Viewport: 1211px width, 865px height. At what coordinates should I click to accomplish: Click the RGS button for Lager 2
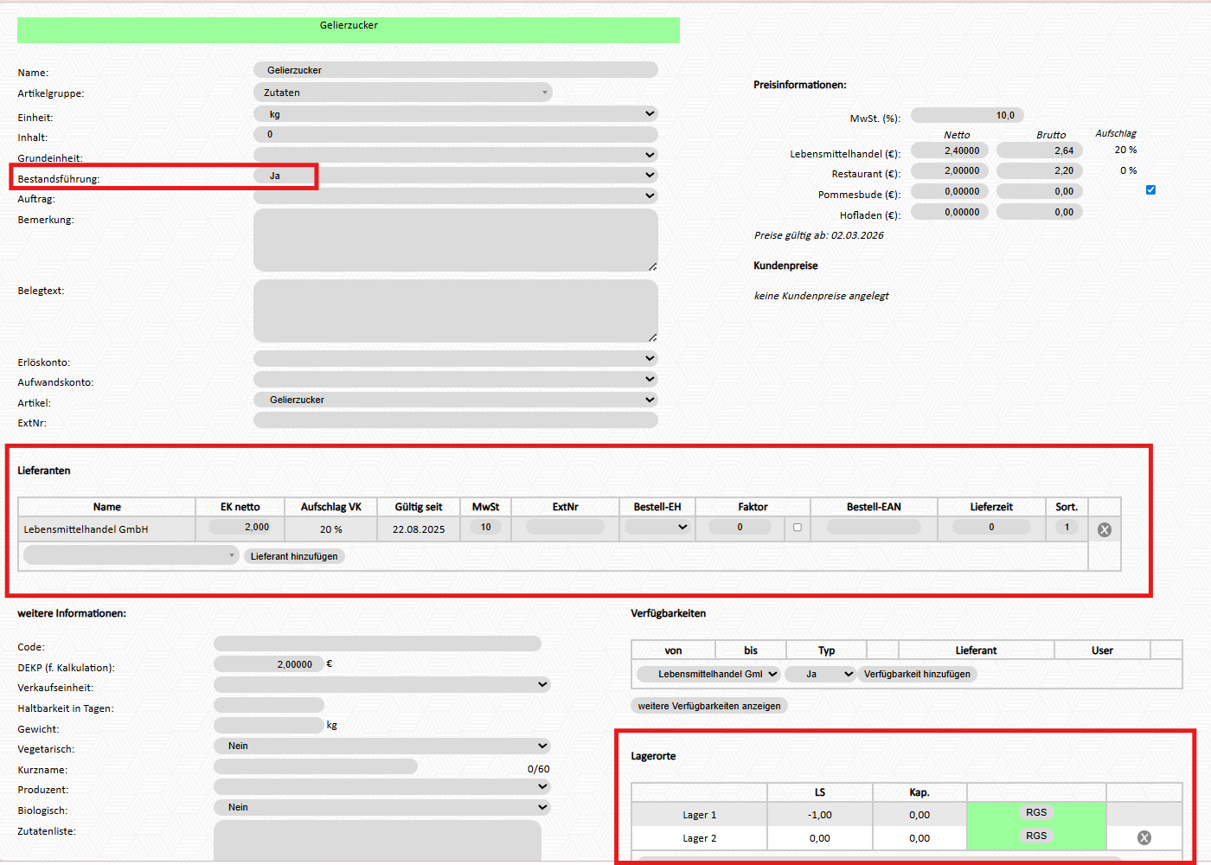[x=1036, y=836]
